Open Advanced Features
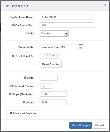The image size is (110, 132). [x=22, y=113]
